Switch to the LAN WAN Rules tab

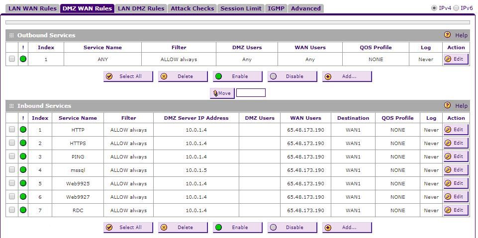point(32,8)
